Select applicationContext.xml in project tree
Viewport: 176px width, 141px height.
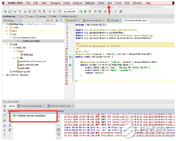(x=32, y=61)
